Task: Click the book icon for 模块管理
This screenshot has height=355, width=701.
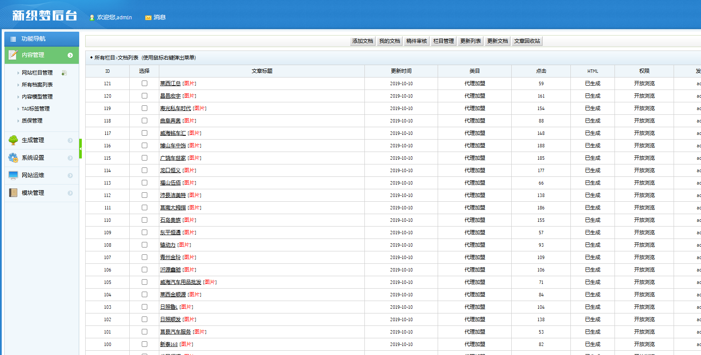Action: tap(13, 193)
